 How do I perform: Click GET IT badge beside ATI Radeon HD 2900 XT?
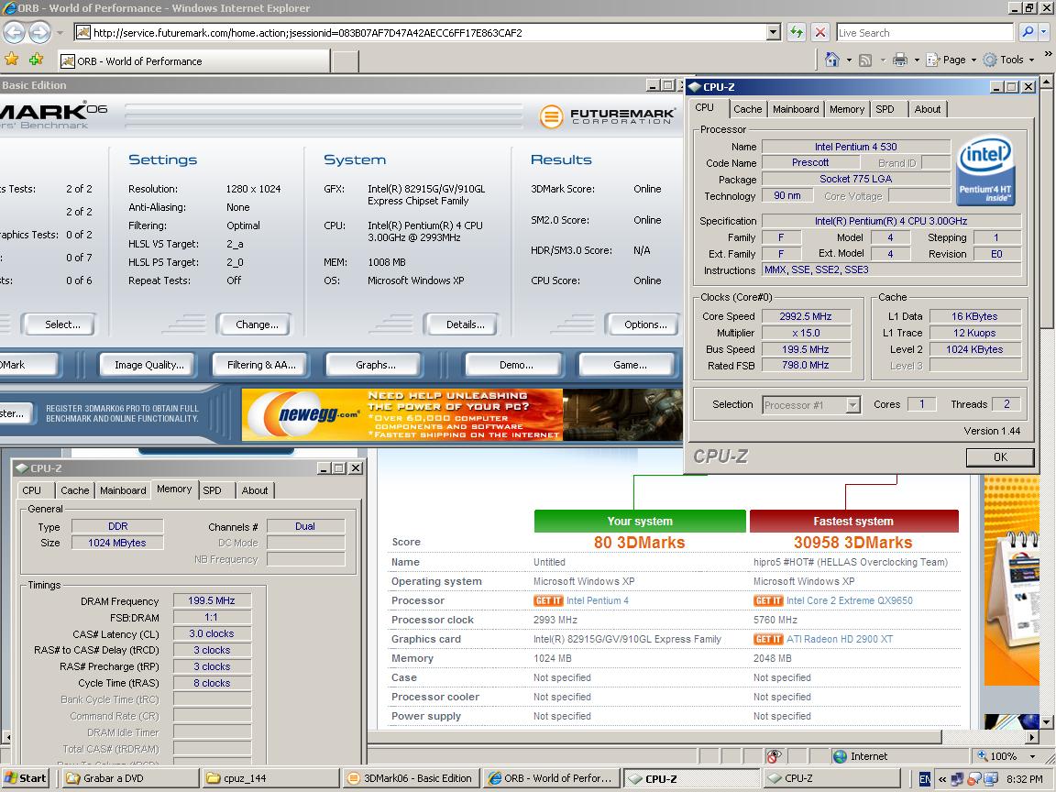coord(768,639)
